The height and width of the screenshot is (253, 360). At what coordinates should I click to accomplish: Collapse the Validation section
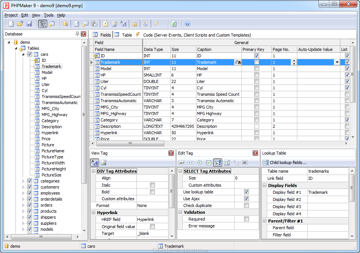click(x=181, y=212)
